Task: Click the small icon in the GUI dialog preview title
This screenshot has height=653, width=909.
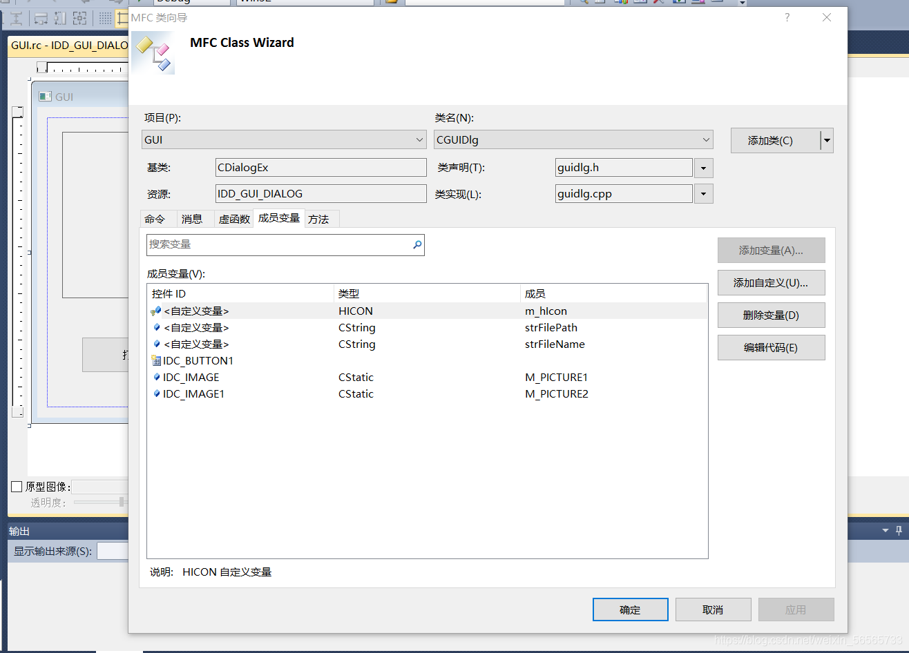Action: tap(46, 97)
